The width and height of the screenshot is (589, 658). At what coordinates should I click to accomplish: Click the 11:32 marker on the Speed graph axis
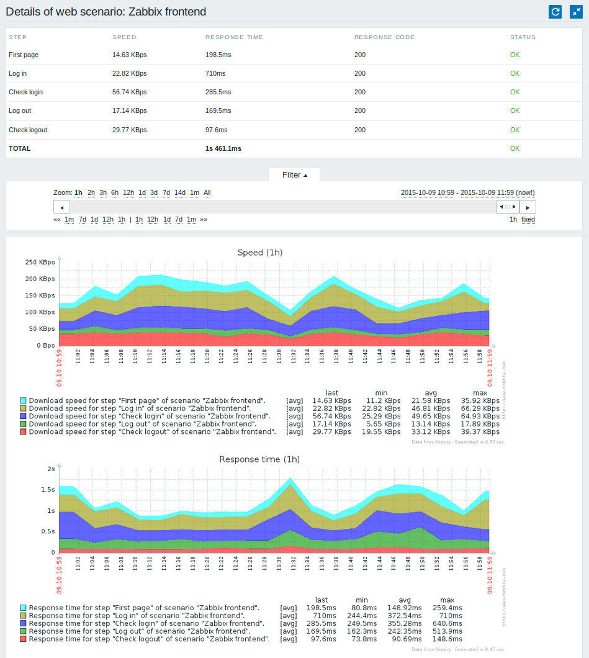(x=293, y=357)
